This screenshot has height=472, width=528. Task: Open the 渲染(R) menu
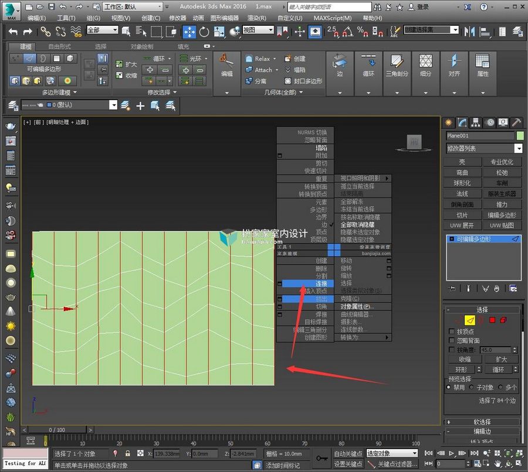click(256, 18)
